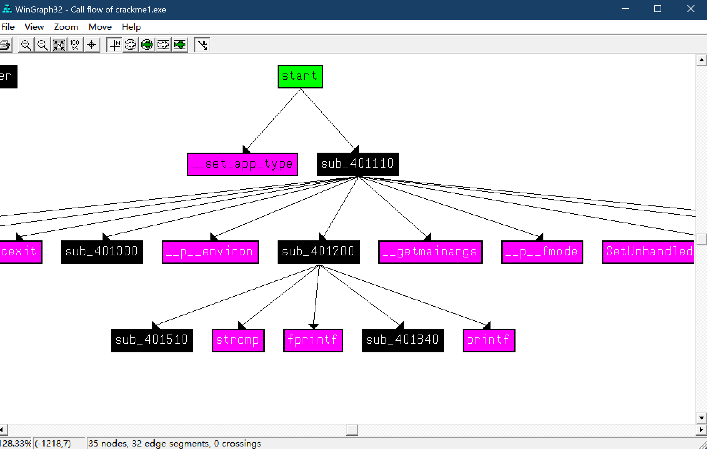The image size is (707, 449).
Task: Click the sub_401330 node
Action: (102, 252)
